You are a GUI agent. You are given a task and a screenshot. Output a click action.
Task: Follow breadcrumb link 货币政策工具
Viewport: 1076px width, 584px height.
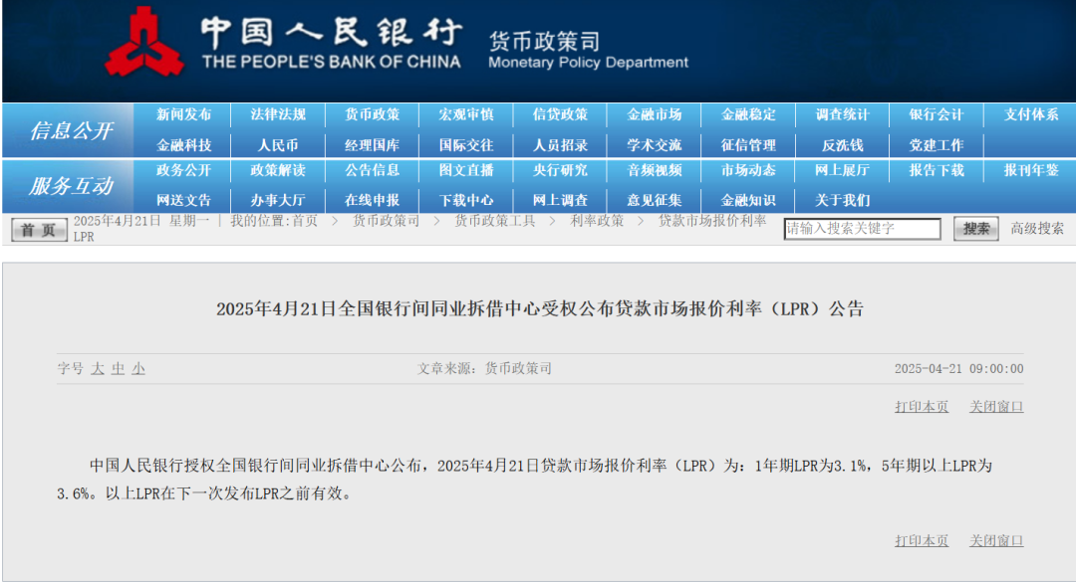(x=495, y=221)
